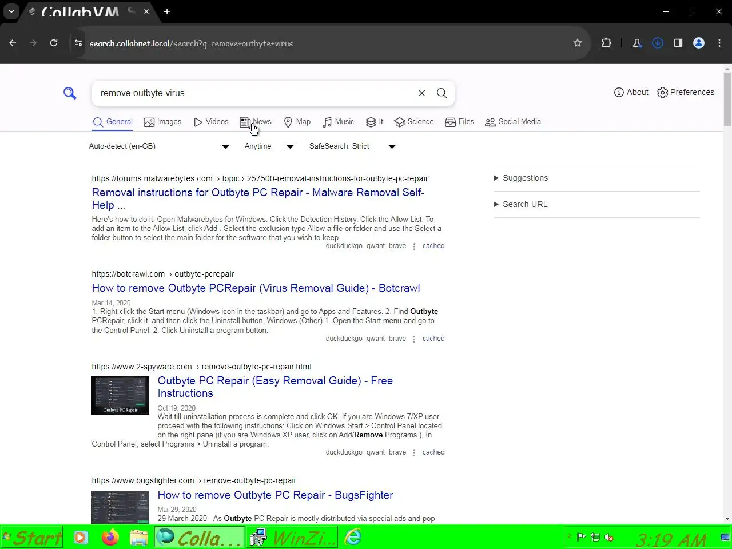Open a new browser tab
The width and height of the screenshot is (732, 549).
(x=167, y=11)
